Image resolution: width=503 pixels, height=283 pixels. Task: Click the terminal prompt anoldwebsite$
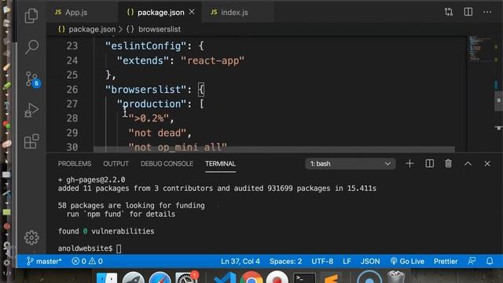click(86, 248)
